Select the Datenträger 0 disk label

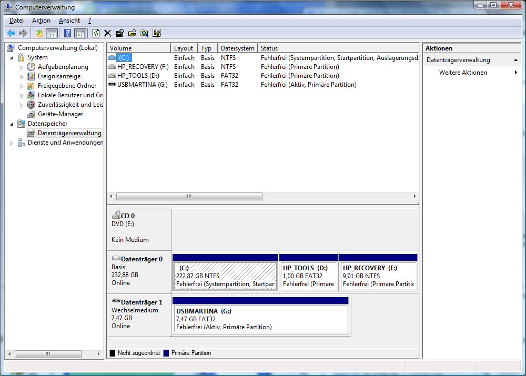click(x=139, y=272)
